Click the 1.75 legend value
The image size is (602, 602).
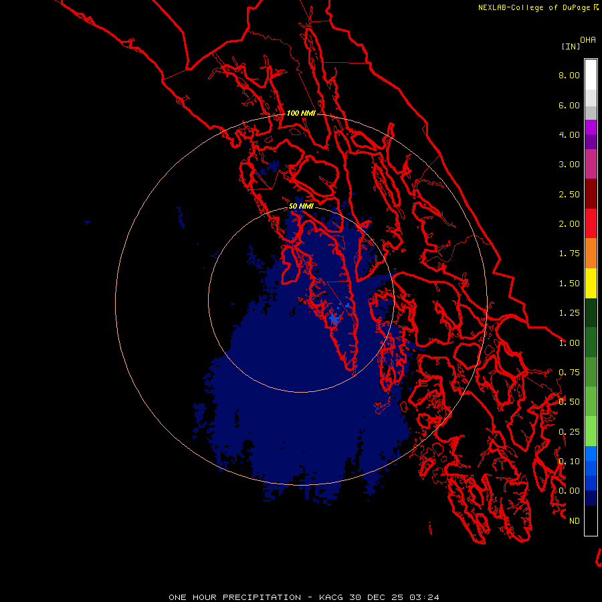pos(569,254)
